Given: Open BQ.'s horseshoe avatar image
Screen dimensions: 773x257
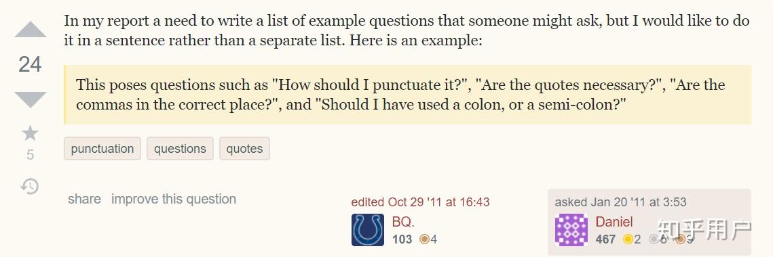Looking at the screenshot, I should pos(368,229).
